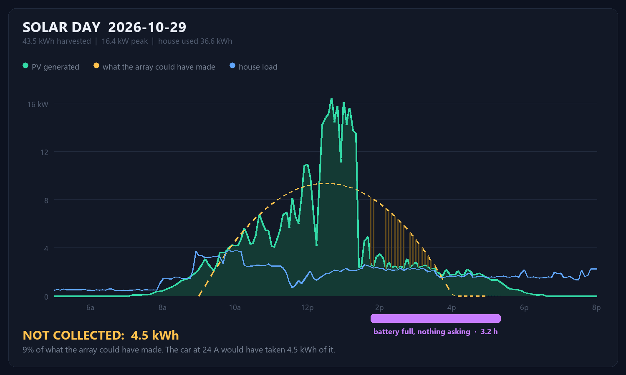Click 'battery full, nothing asking · 3.2 h' caption

[x=436, y=332]
